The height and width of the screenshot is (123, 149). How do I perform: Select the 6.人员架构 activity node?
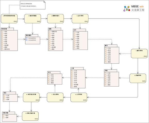point(79,97)
